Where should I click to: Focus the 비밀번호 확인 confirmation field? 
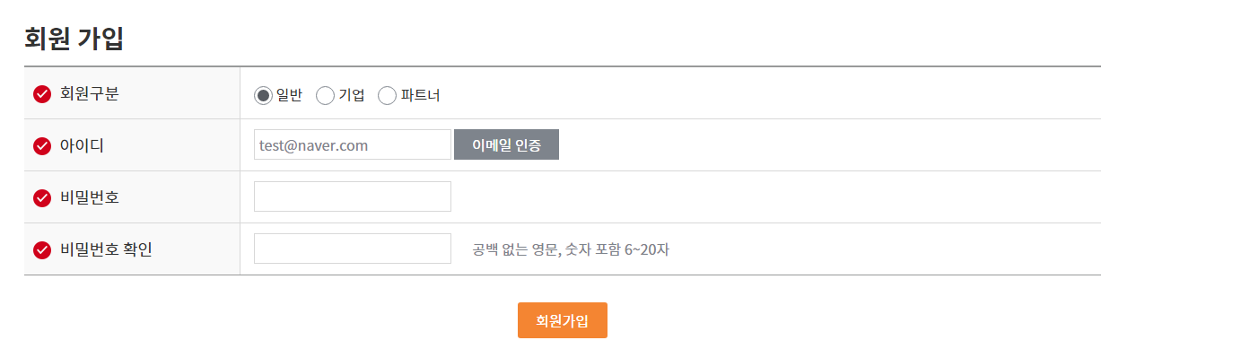point(353,249)
